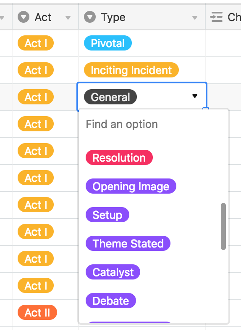
Task: Collapse the General cell dropdown arrow
Action: (x=195, y=96)
